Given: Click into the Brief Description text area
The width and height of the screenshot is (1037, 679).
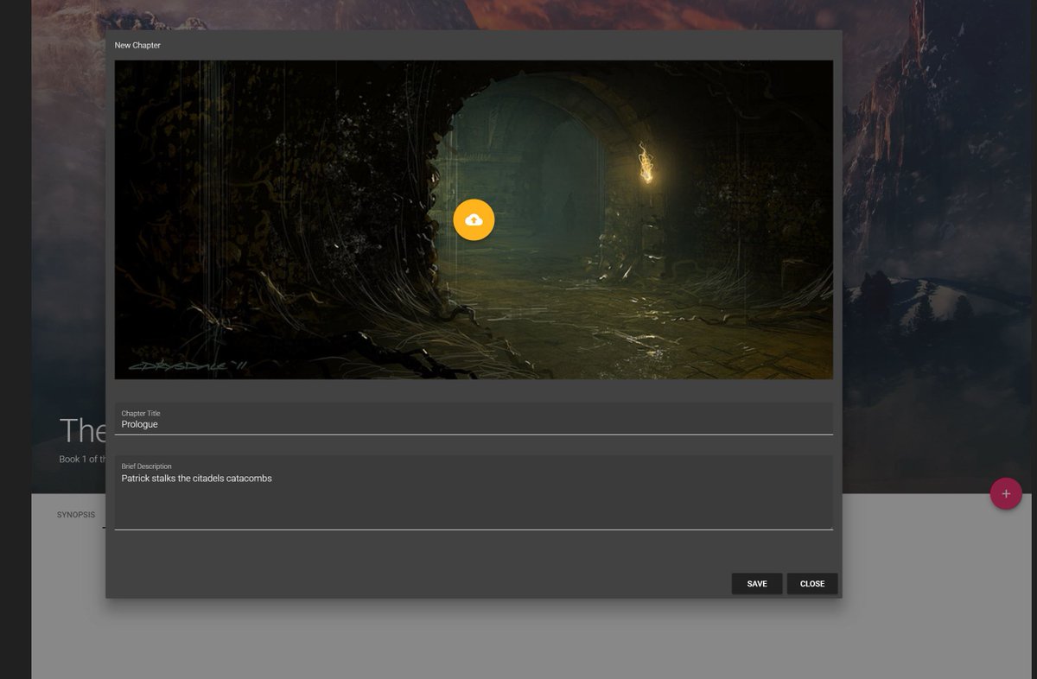Looking at the screenshot, I should tap(474, 492).
